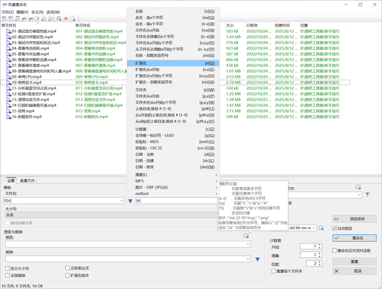The width and height of the screenshot is (382, 289).
Task: Select the 扩展名 [e] menu entry
Action: click(x=174, y=63)
